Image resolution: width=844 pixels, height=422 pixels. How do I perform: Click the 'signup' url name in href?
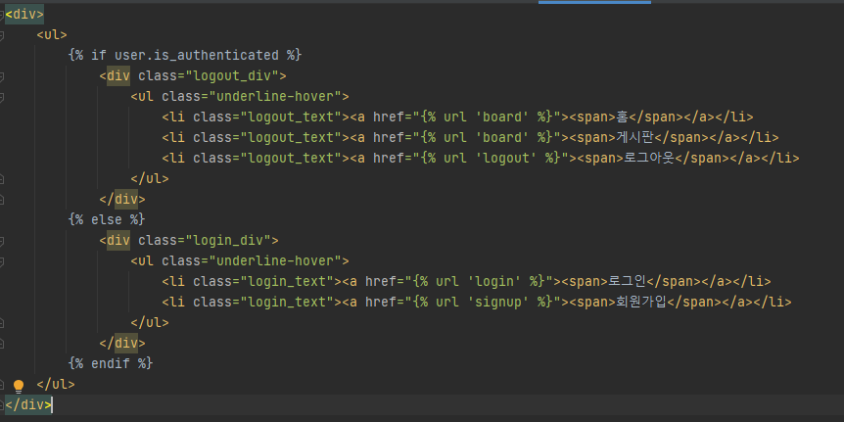click(x=498, y=303)
